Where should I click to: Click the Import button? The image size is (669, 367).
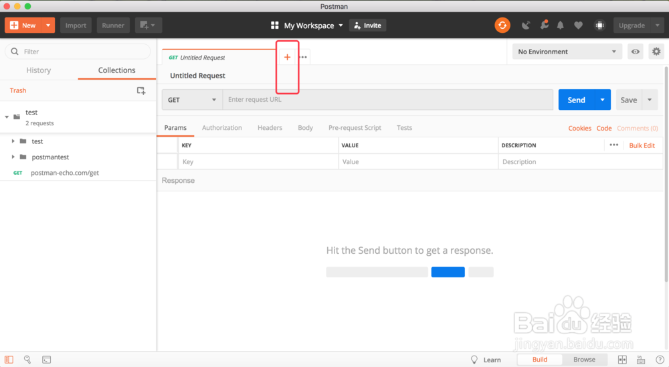click(x=76, y=25)
